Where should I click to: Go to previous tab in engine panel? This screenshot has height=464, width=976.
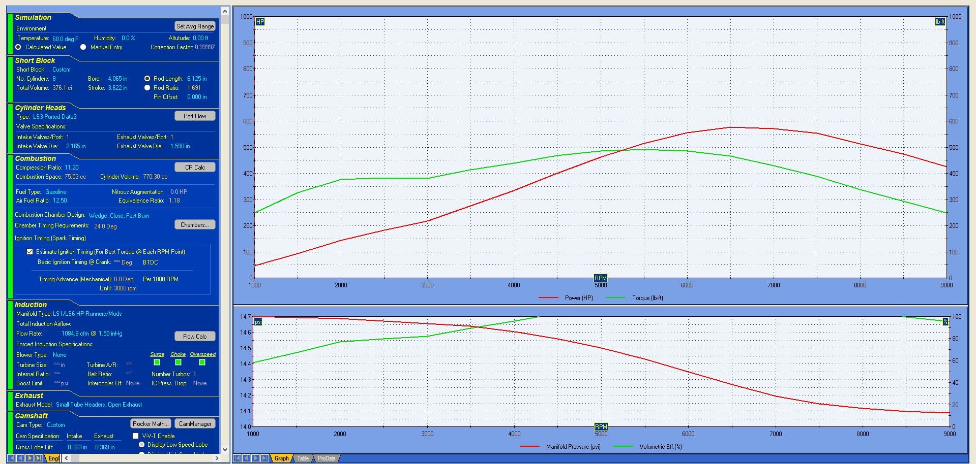pyautogui.click(x=21, y=458)
